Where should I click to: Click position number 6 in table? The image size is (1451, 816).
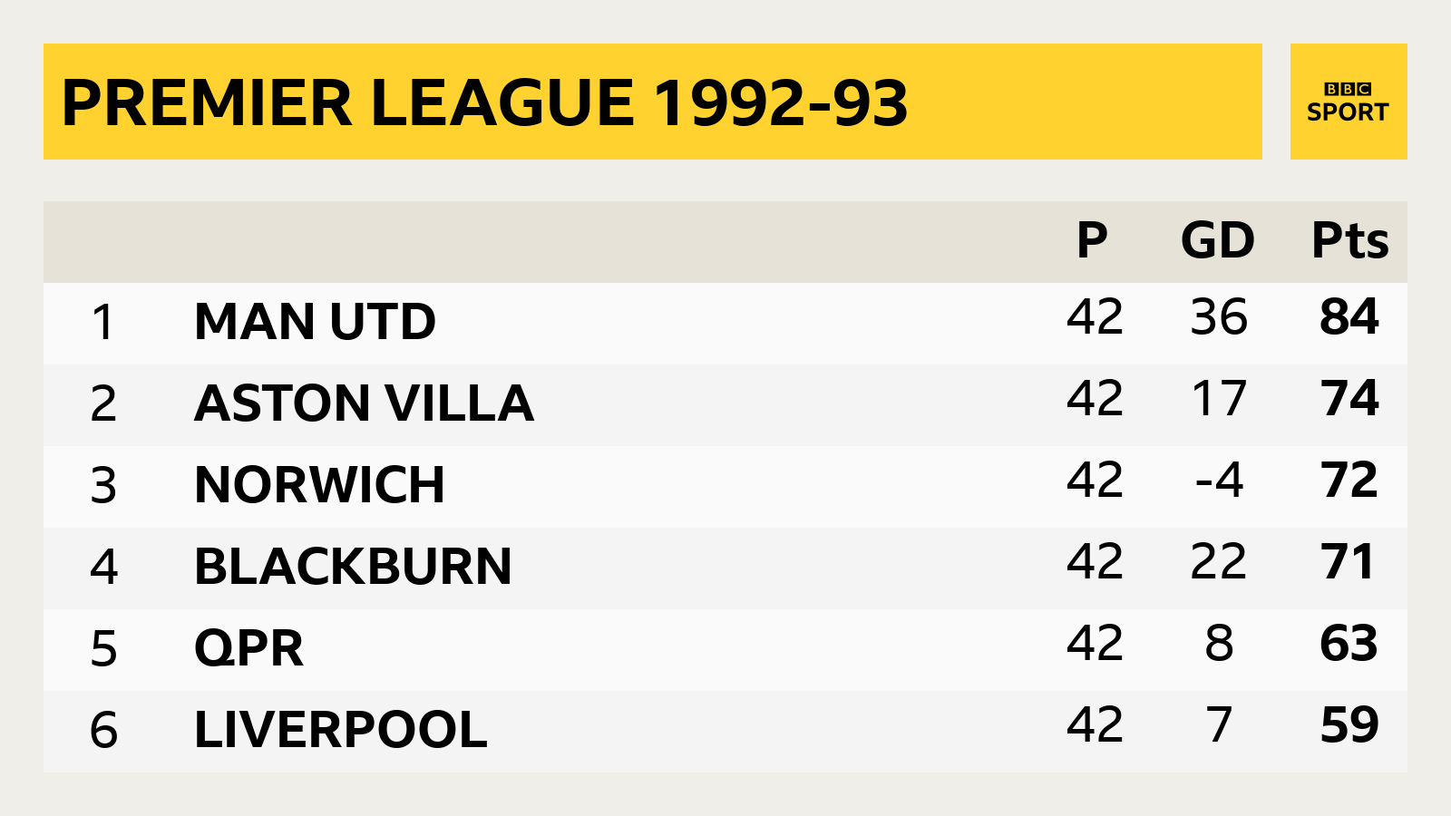pos(103,730)
